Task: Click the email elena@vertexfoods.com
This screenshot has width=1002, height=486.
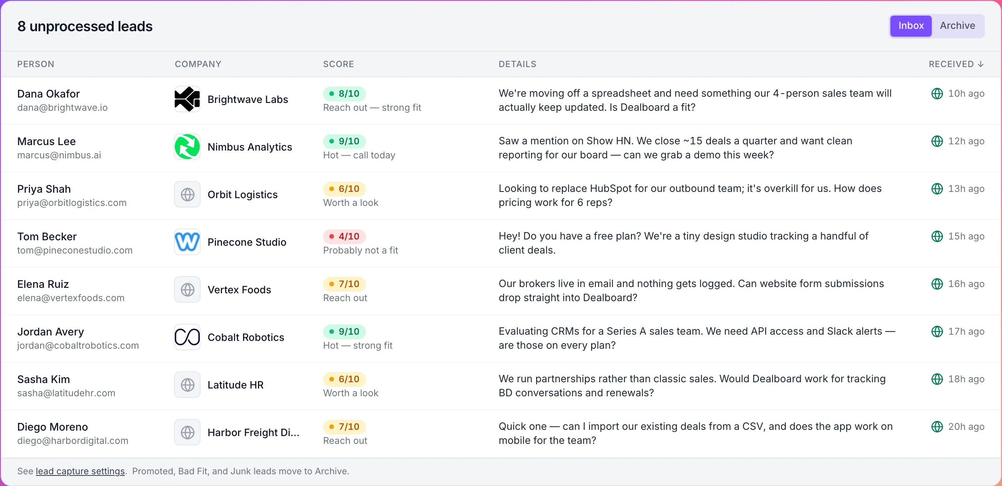Action: (71, 298)
